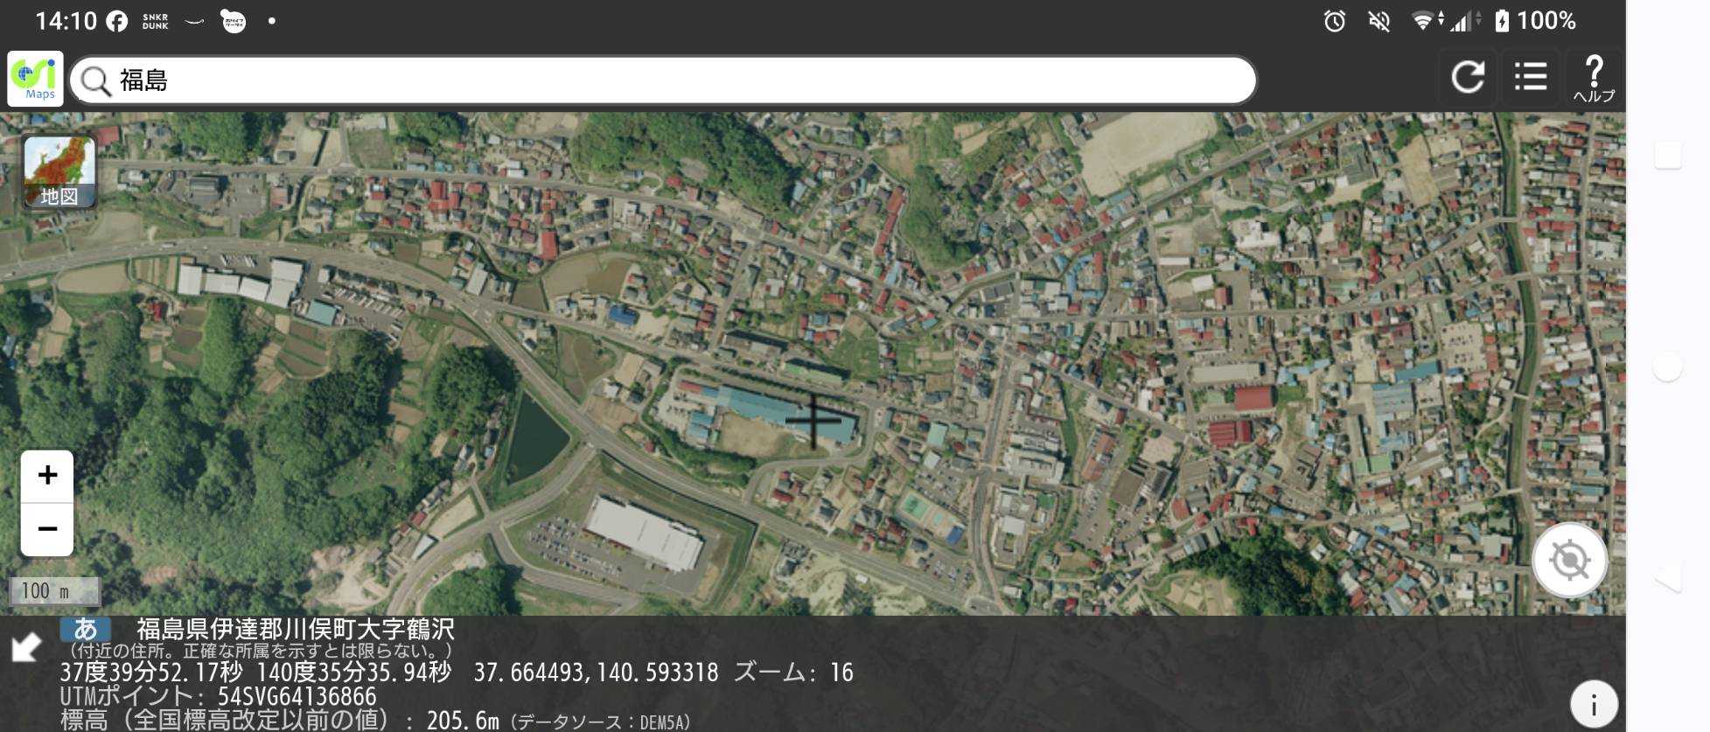Click the 100 m scale bar
This screenshot has width=1710, height=732.
(x=55, y=591)
